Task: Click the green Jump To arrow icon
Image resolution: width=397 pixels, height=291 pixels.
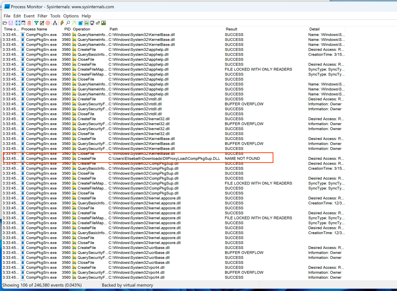Action: coord(74,23)
